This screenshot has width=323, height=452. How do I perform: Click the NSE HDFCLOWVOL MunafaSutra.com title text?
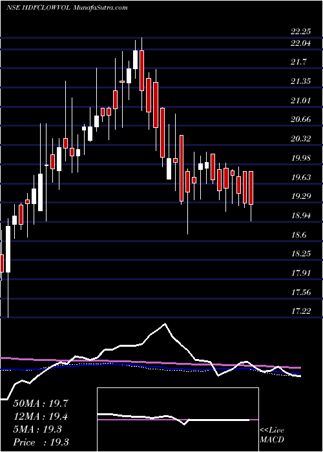[x=67, y=8]
